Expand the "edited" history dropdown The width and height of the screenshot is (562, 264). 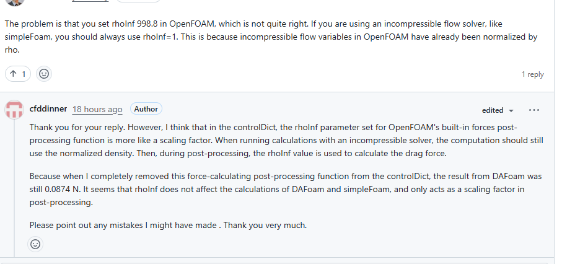[498, 110]
